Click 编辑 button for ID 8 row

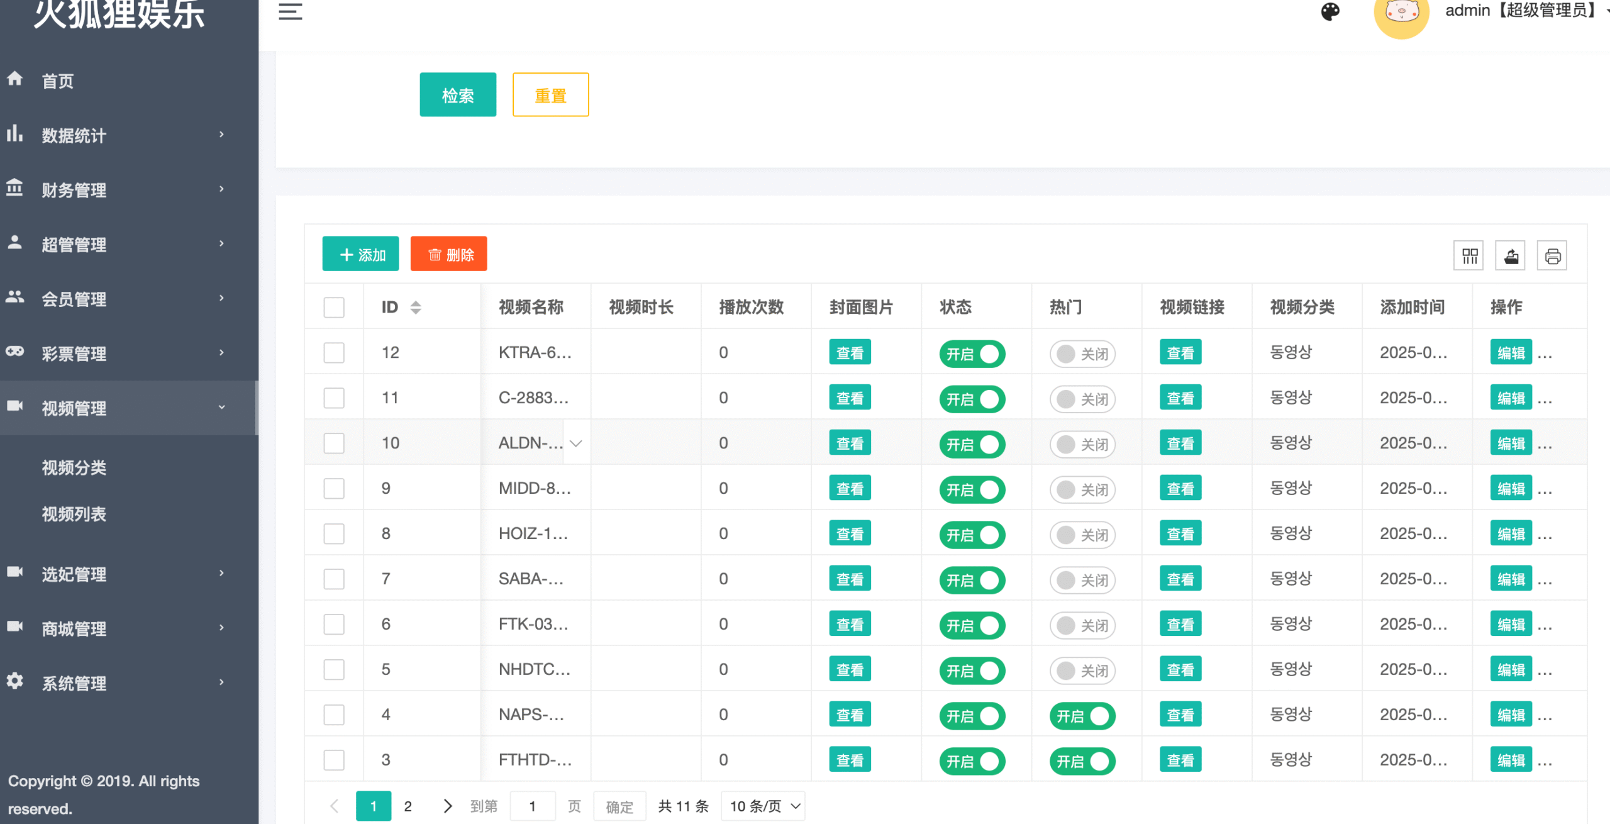[x=1511, y=534]
